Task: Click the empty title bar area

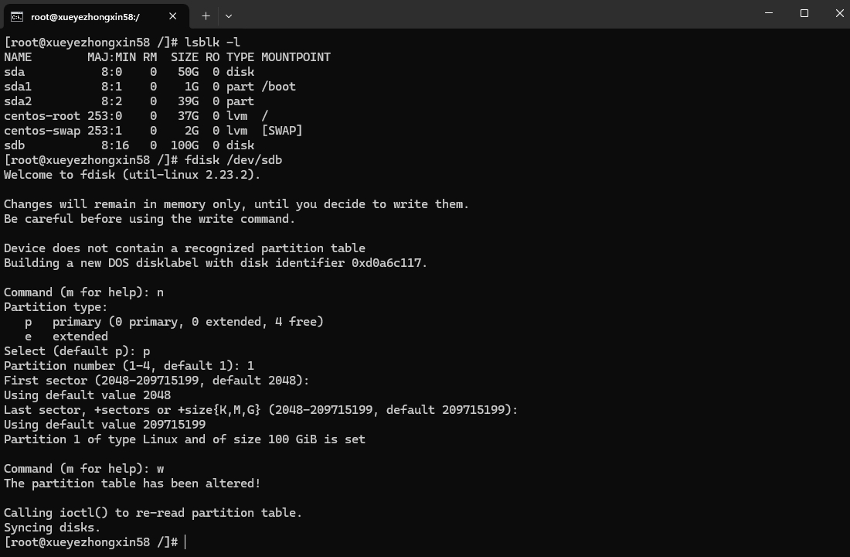Action: tap(488, 14)
